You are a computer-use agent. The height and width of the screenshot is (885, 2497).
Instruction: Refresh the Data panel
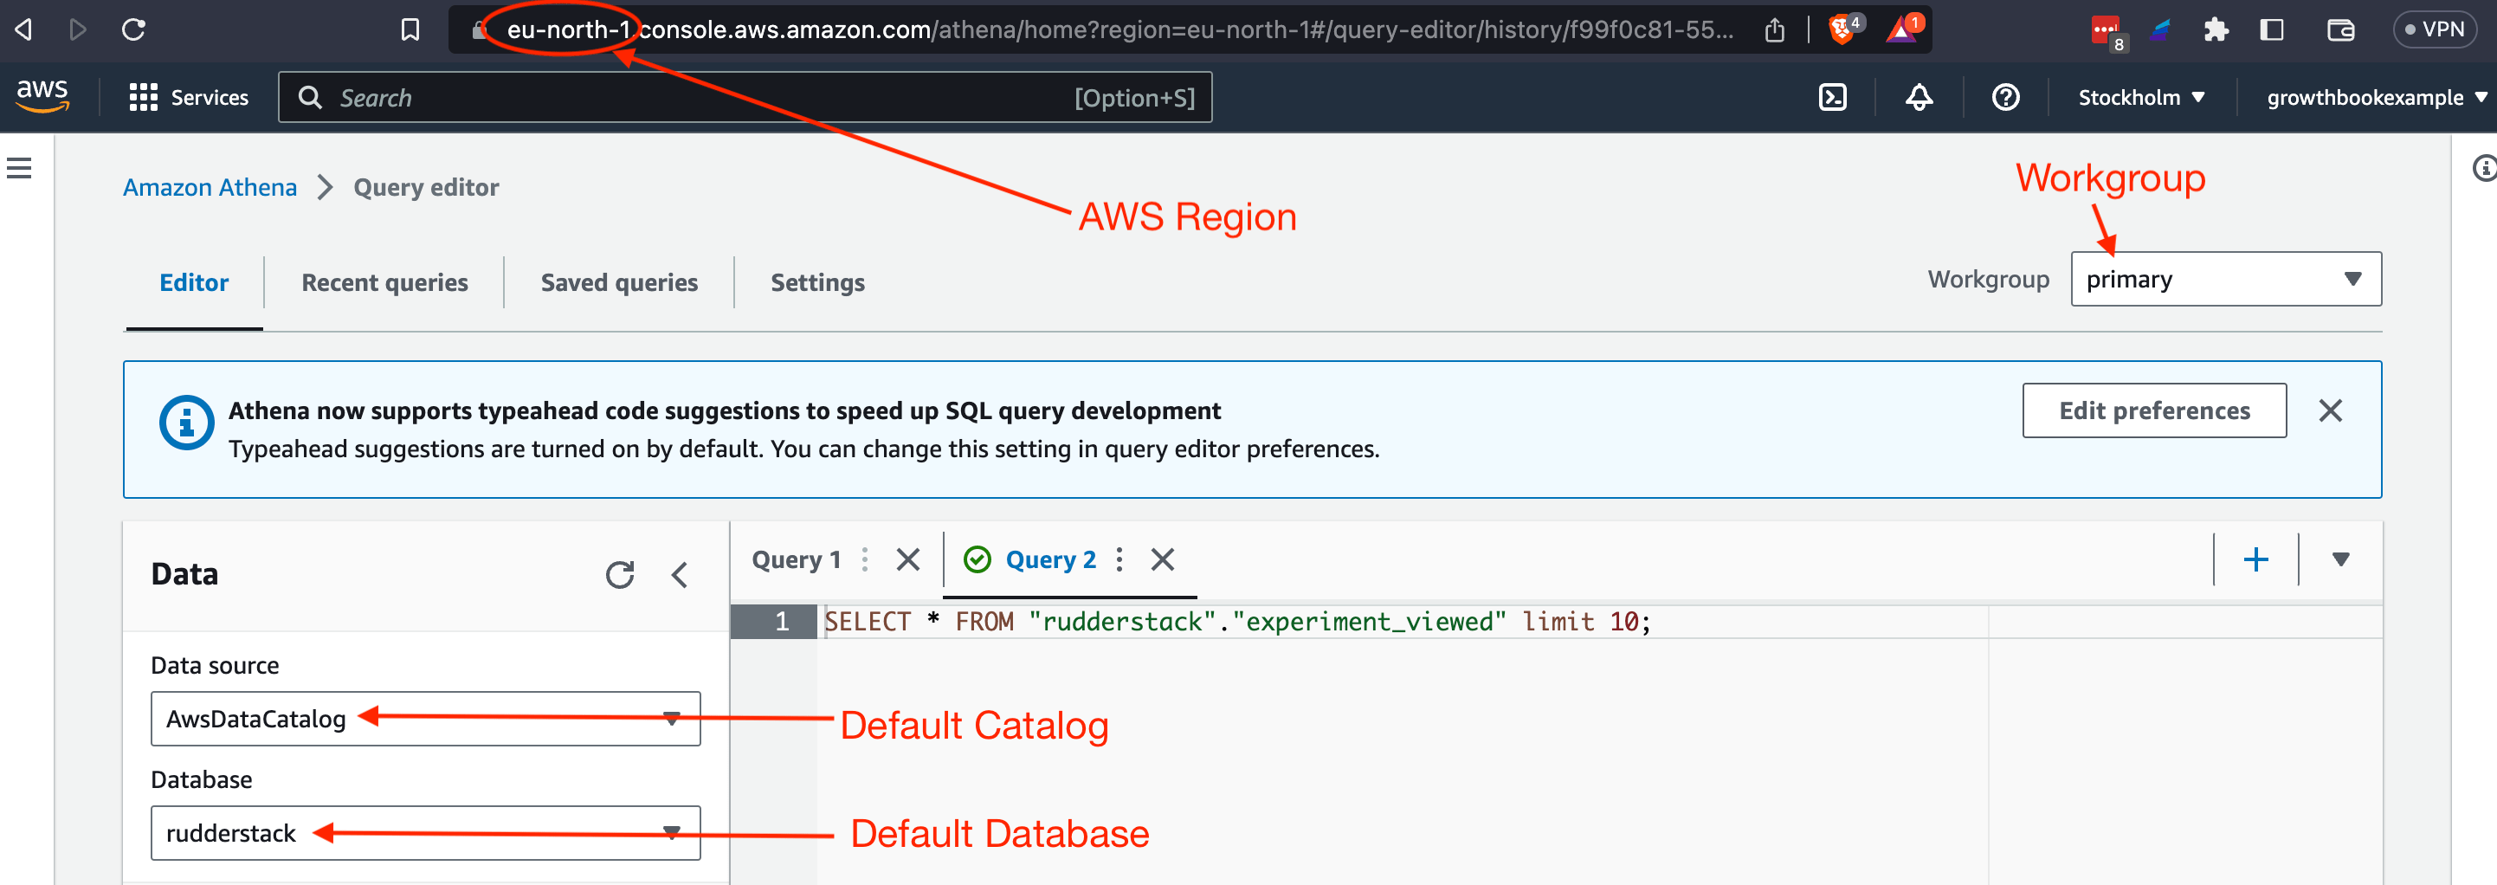click(619, 575)
